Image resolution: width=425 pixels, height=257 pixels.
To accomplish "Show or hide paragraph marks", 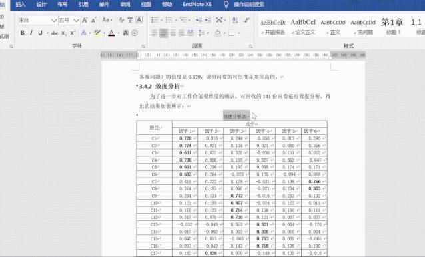I will coord(246,20).
